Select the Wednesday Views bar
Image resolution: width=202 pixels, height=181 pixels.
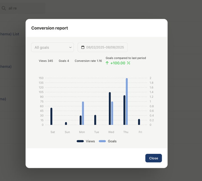pyautogui.click(x=110, y=109)
